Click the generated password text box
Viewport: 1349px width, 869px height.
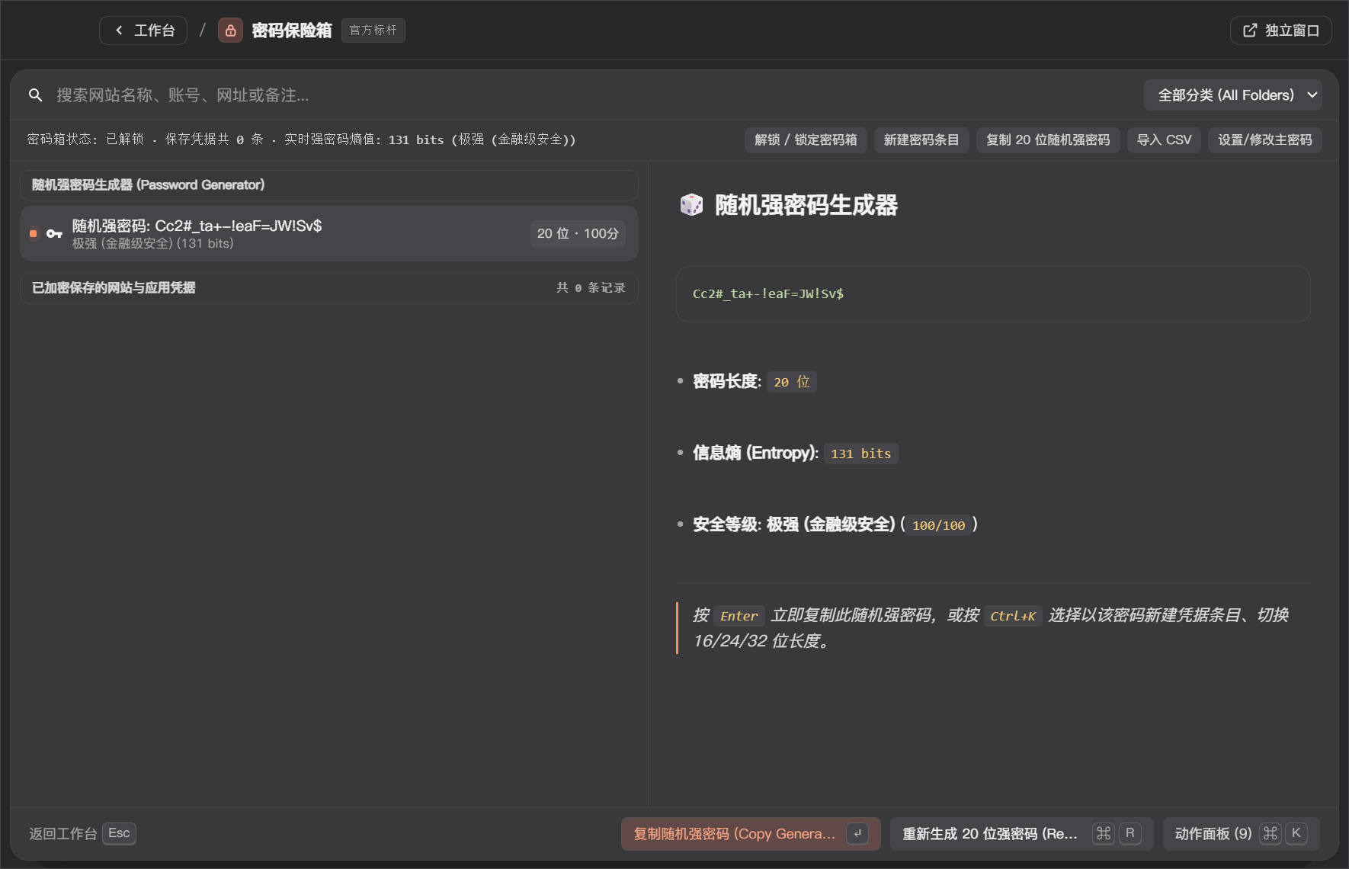point(993,294)
